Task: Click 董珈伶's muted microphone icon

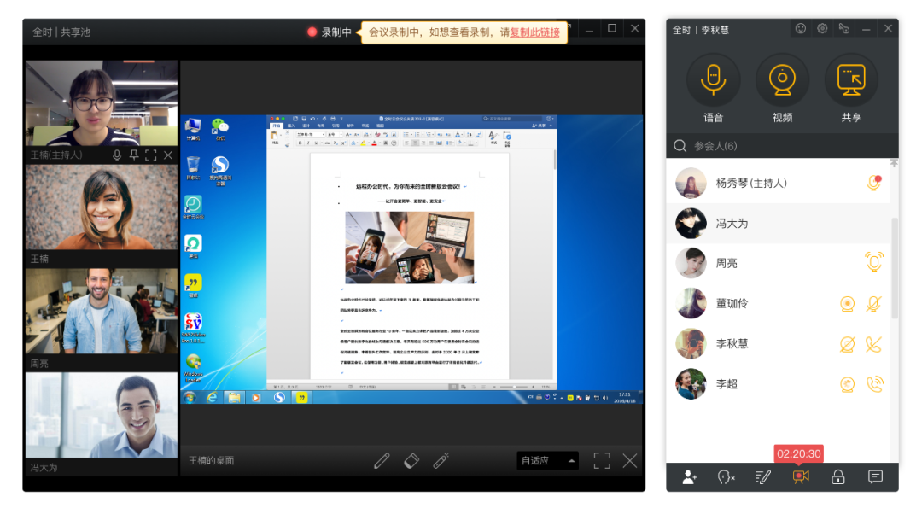Action: (874, 303)
